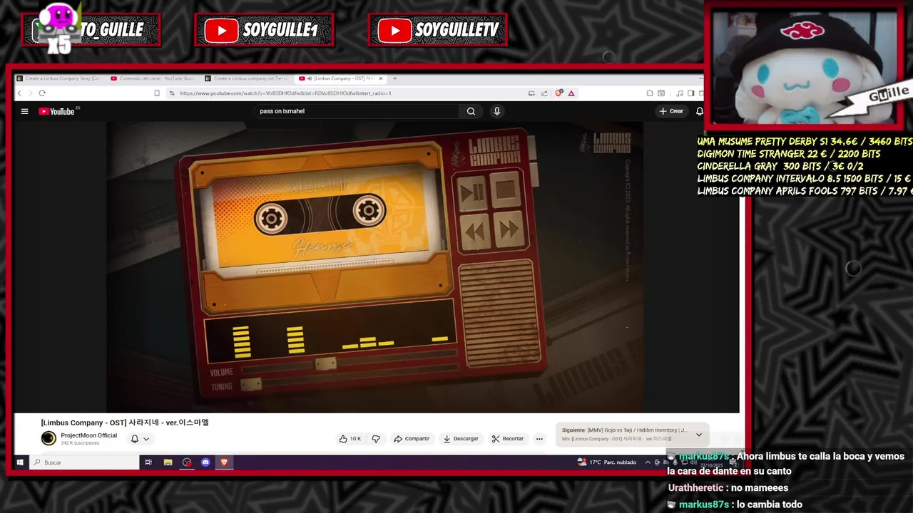Viewport: 913px width, 513px height.
Task: Open weather widget showing 17°C Parc. nublado
Action: pyautogui.click(x=607, y=462)
